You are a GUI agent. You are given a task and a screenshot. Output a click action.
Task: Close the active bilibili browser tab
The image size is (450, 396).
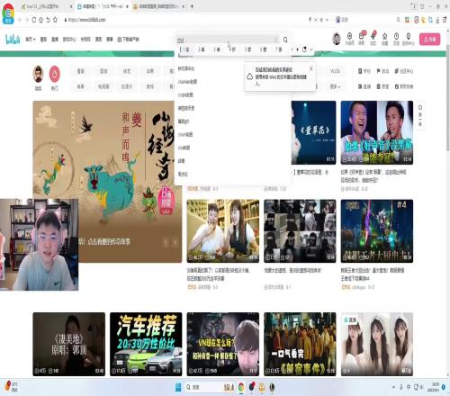(x=127, y=6)
